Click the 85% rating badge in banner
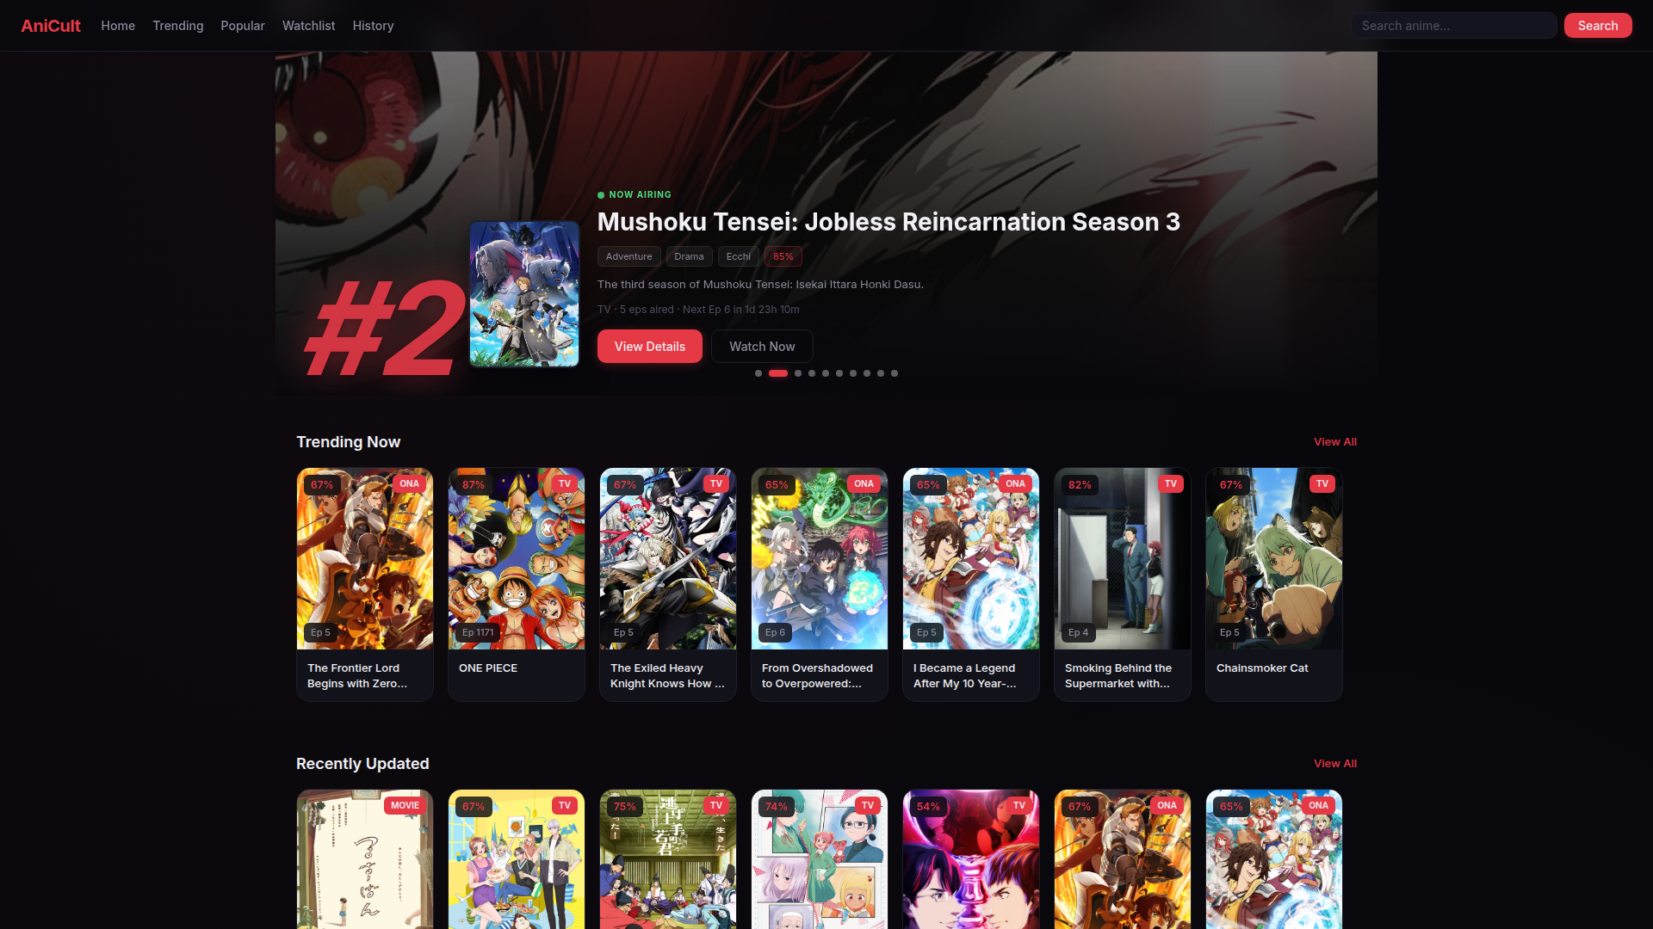The height and width of the screenshot is (929, 1653). (x=783, y=256)
